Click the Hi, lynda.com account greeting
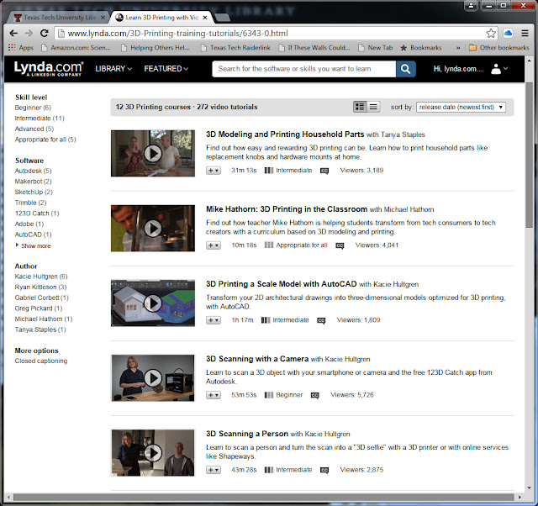538x506 pixels. point(458,69)
